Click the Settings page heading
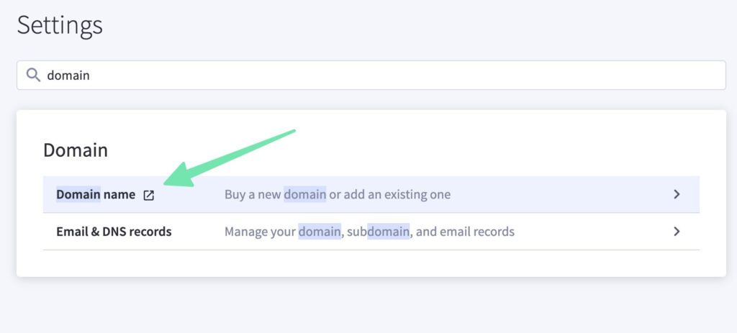737x333 pixels. [x=60, y=25]
